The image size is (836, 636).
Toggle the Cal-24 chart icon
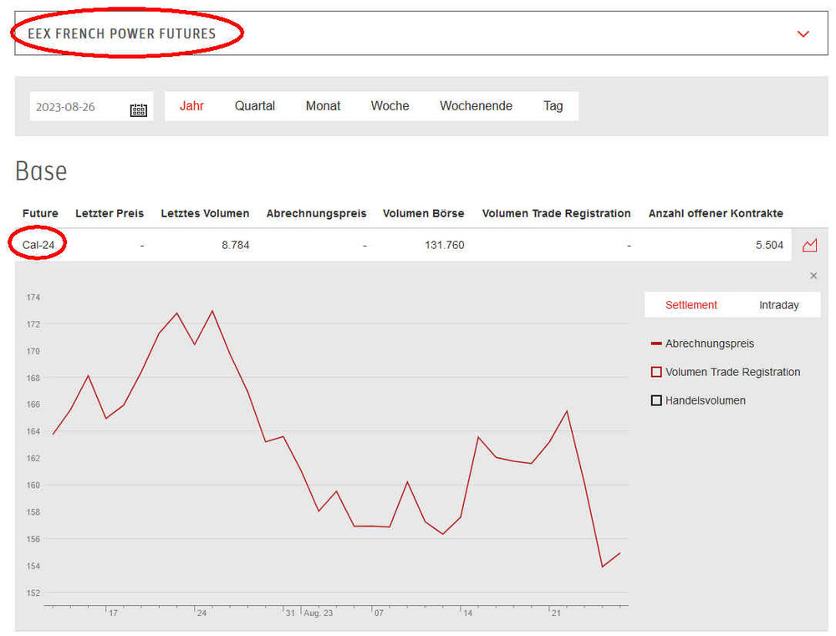pos(809,245)
